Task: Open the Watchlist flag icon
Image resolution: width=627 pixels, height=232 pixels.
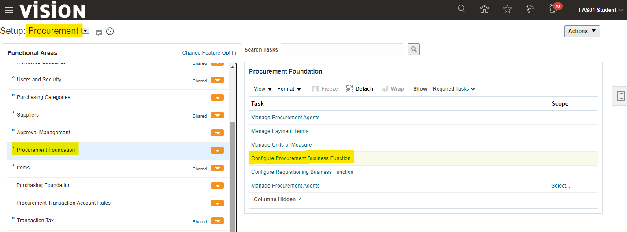Action: [530, 9]
